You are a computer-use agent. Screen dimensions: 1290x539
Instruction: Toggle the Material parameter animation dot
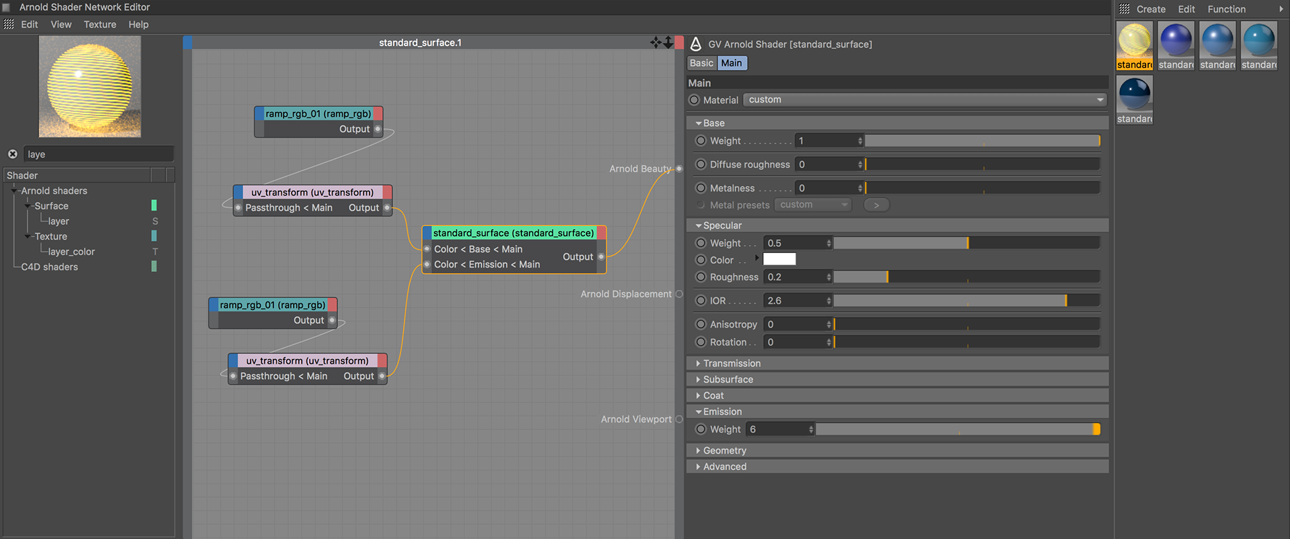click(x=695, y=100)
